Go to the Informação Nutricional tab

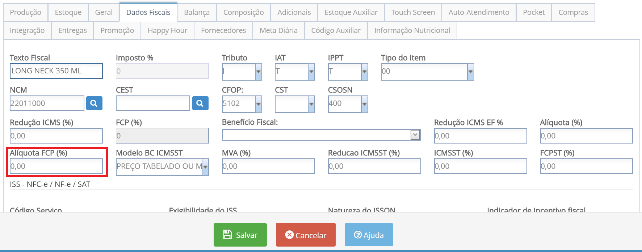coord(412,30)
